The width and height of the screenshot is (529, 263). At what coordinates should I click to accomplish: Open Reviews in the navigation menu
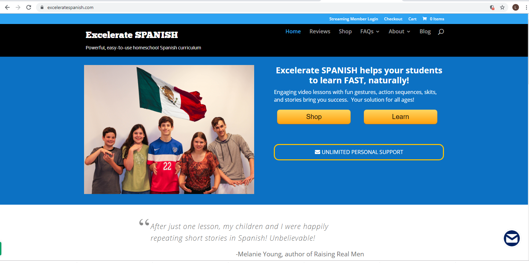[320, 31]
